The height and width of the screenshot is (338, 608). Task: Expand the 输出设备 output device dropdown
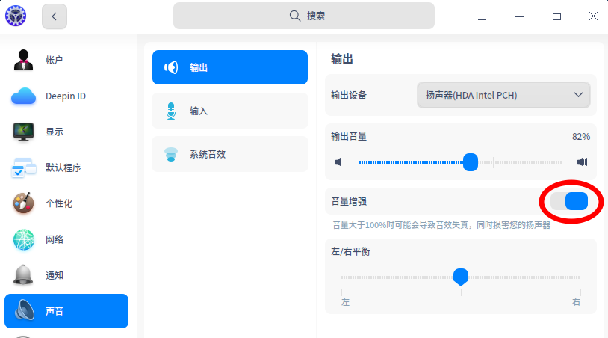click(503, 95)
